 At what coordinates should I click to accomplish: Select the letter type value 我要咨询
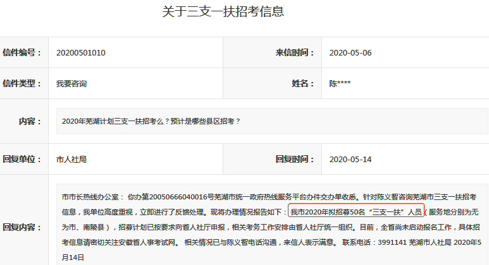(x=71, y=83)
